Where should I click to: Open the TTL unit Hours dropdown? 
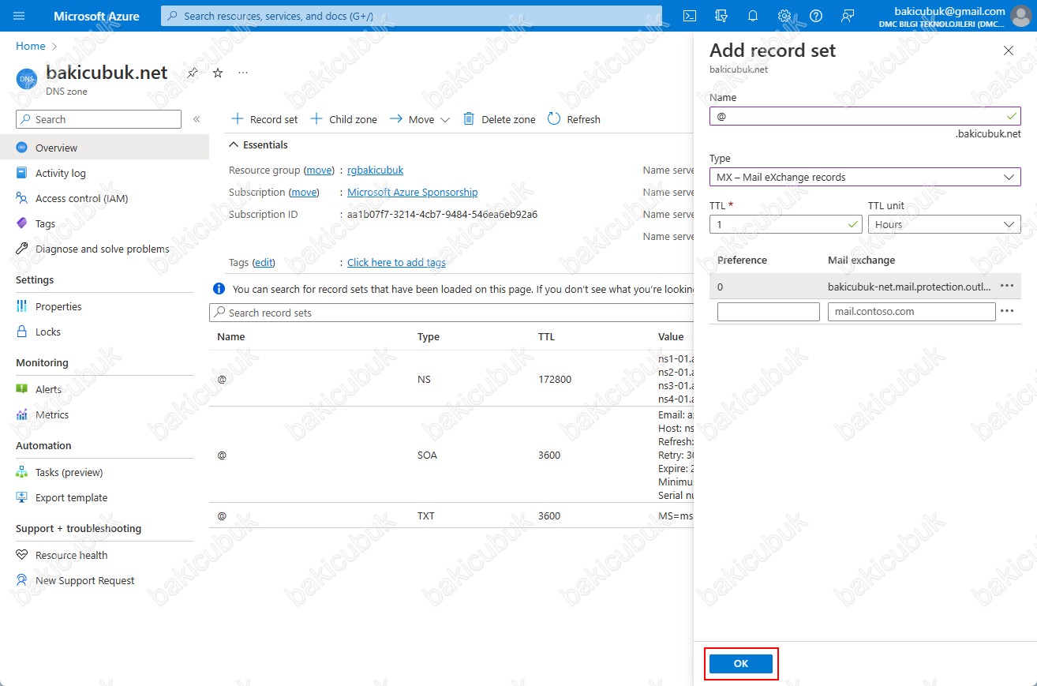pos(944,224)
